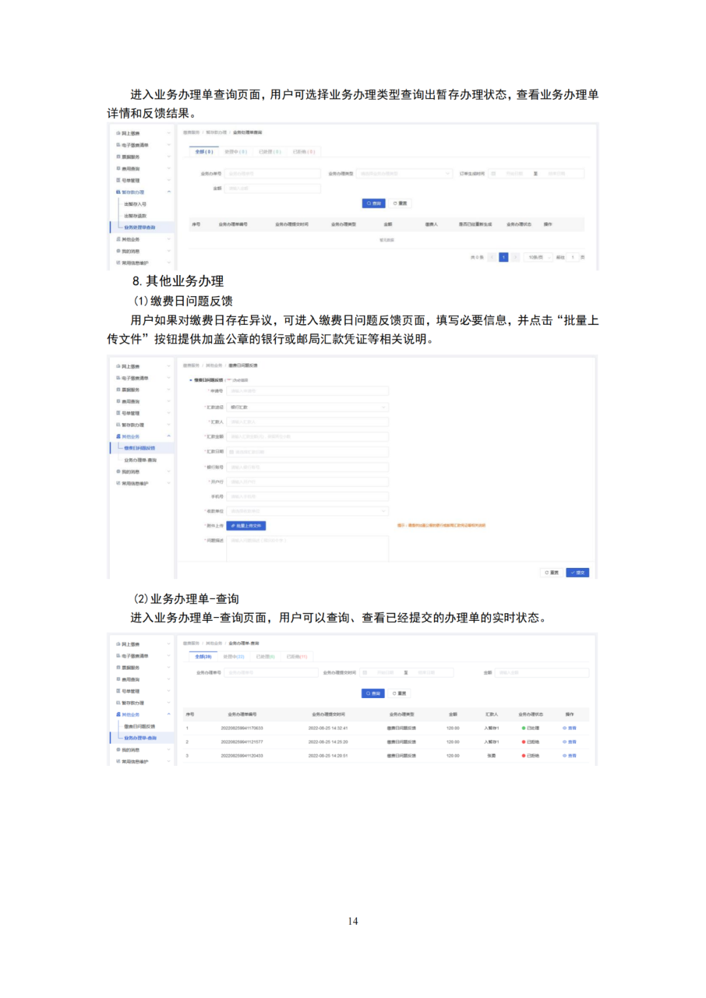Select the 常用信息维护 sidebar icon
The height and width of the screenshot is (998, 706).
click(118, 482)
